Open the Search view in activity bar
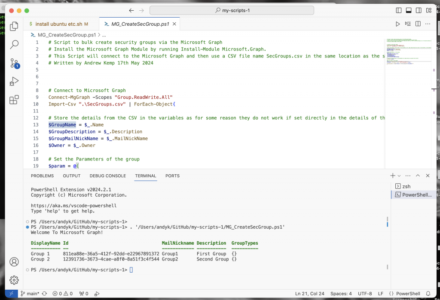Viewport: 440px width, 300px height. (14, 44)
